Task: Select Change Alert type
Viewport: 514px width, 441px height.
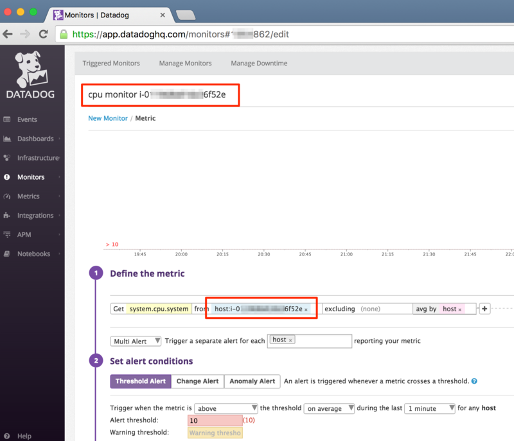Action: pos(197,381)
